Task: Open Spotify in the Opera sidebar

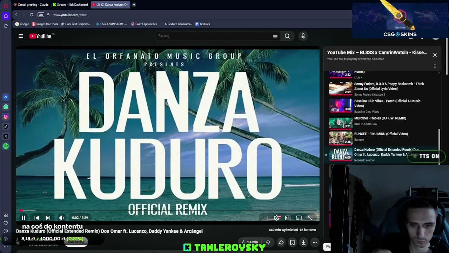Action: pyautogui.click(x=6, y=146)
